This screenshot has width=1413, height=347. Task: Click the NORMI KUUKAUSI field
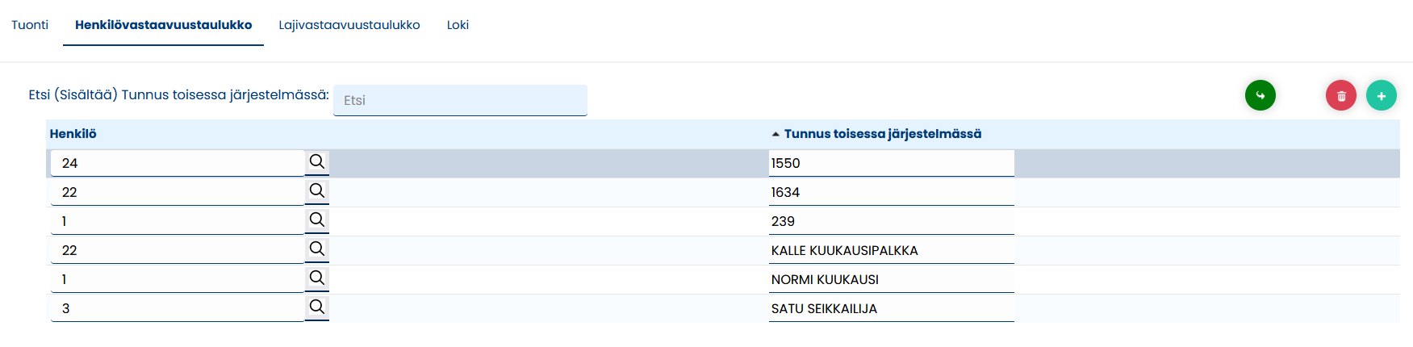(x=892, y=279)
